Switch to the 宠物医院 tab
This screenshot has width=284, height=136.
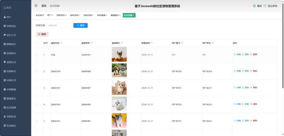[x=60, y=15]
